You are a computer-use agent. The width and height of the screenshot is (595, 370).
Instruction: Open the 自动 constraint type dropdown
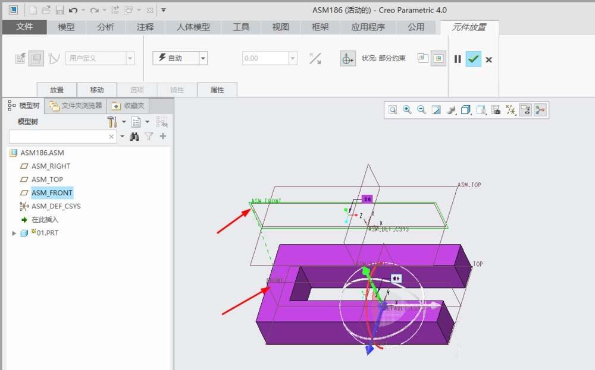(203, 58)
